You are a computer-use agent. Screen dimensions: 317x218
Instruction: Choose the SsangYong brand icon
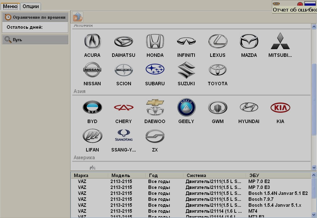coord(123,136)
